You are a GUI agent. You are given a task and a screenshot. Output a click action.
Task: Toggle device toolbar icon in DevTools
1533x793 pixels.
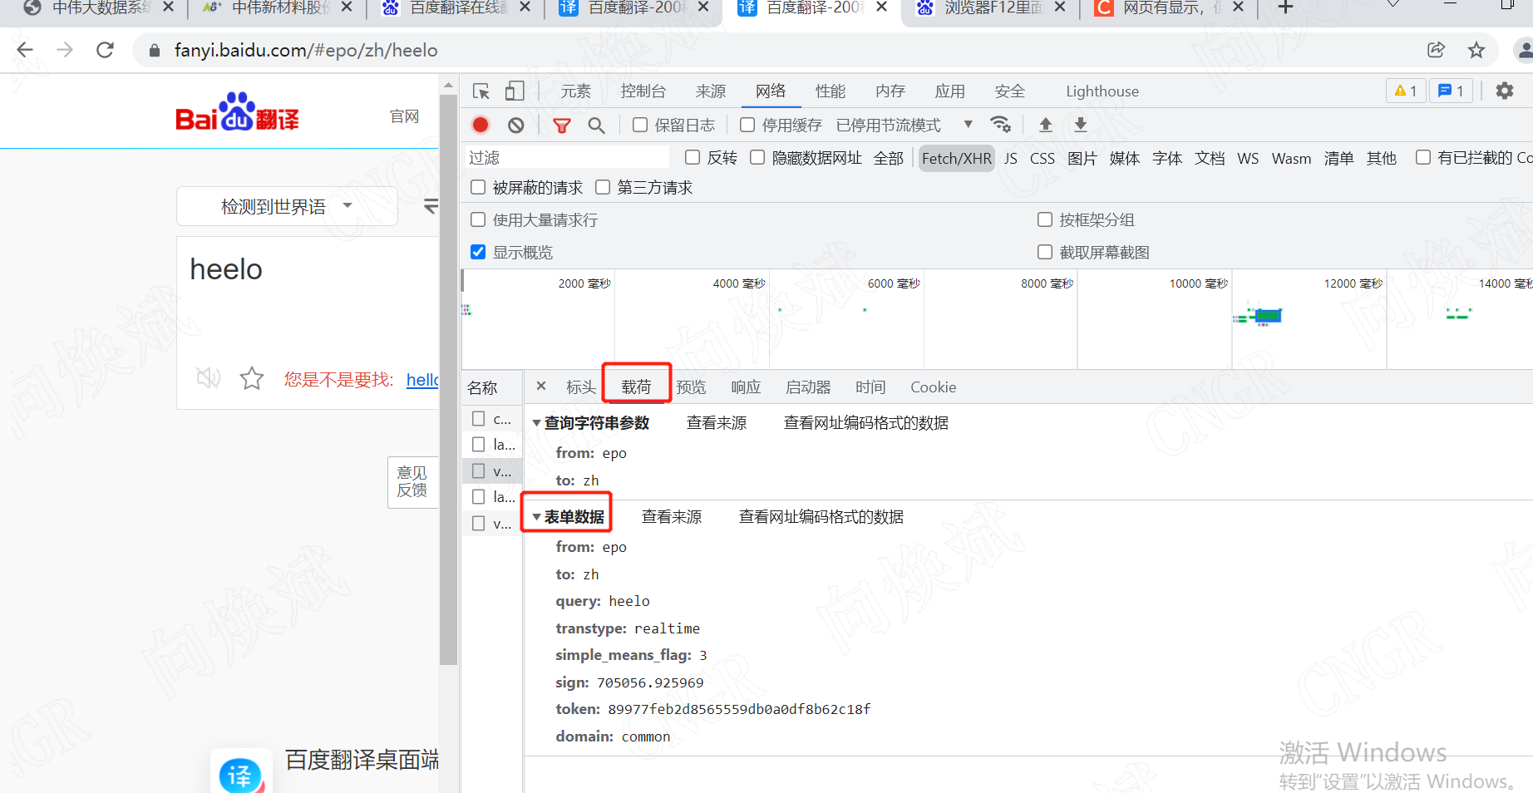[515, 91]
